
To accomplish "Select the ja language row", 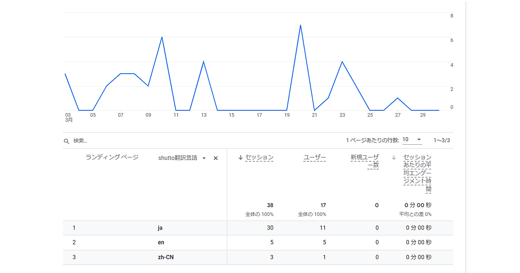I will pyautogui.click(x=161, y=228).
